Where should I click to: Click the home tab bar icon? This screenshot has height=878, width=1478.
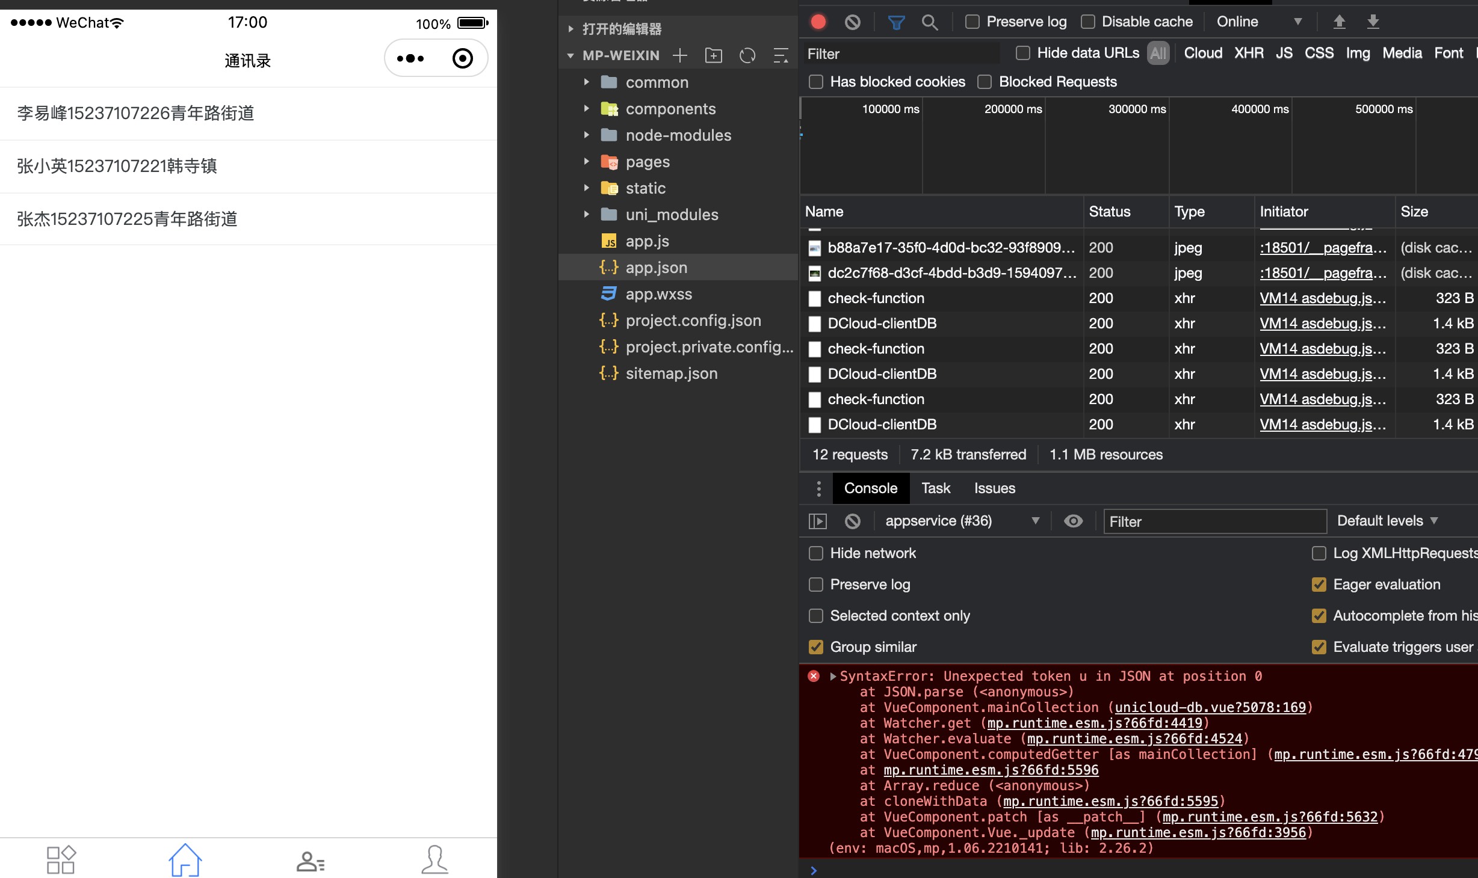point(185,860)
